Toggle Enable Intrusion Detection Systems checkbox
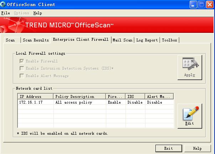 tap(22, 68)
